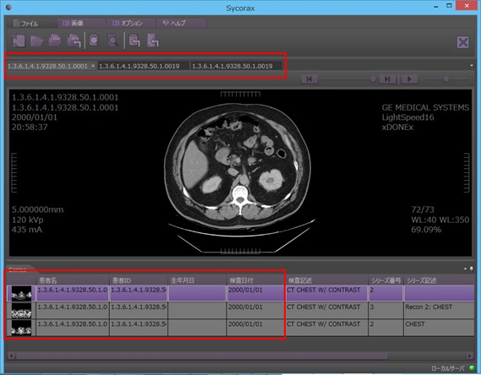Open the database cylinder icon in toolbar
Image resolution: width=481 pixels, height=375 pixels.
[94, 41]
